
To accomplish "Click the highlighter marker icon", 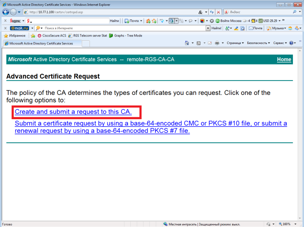I will click(236, 28).
